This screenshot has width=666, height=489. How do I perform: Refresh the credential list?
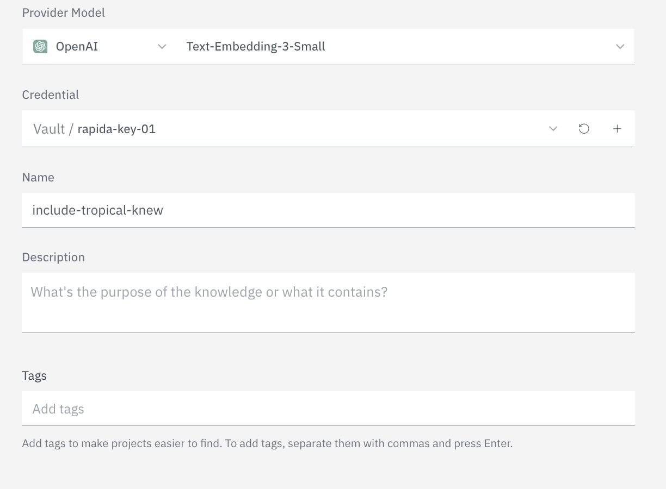pyautogui.click(x=584, y=129)
